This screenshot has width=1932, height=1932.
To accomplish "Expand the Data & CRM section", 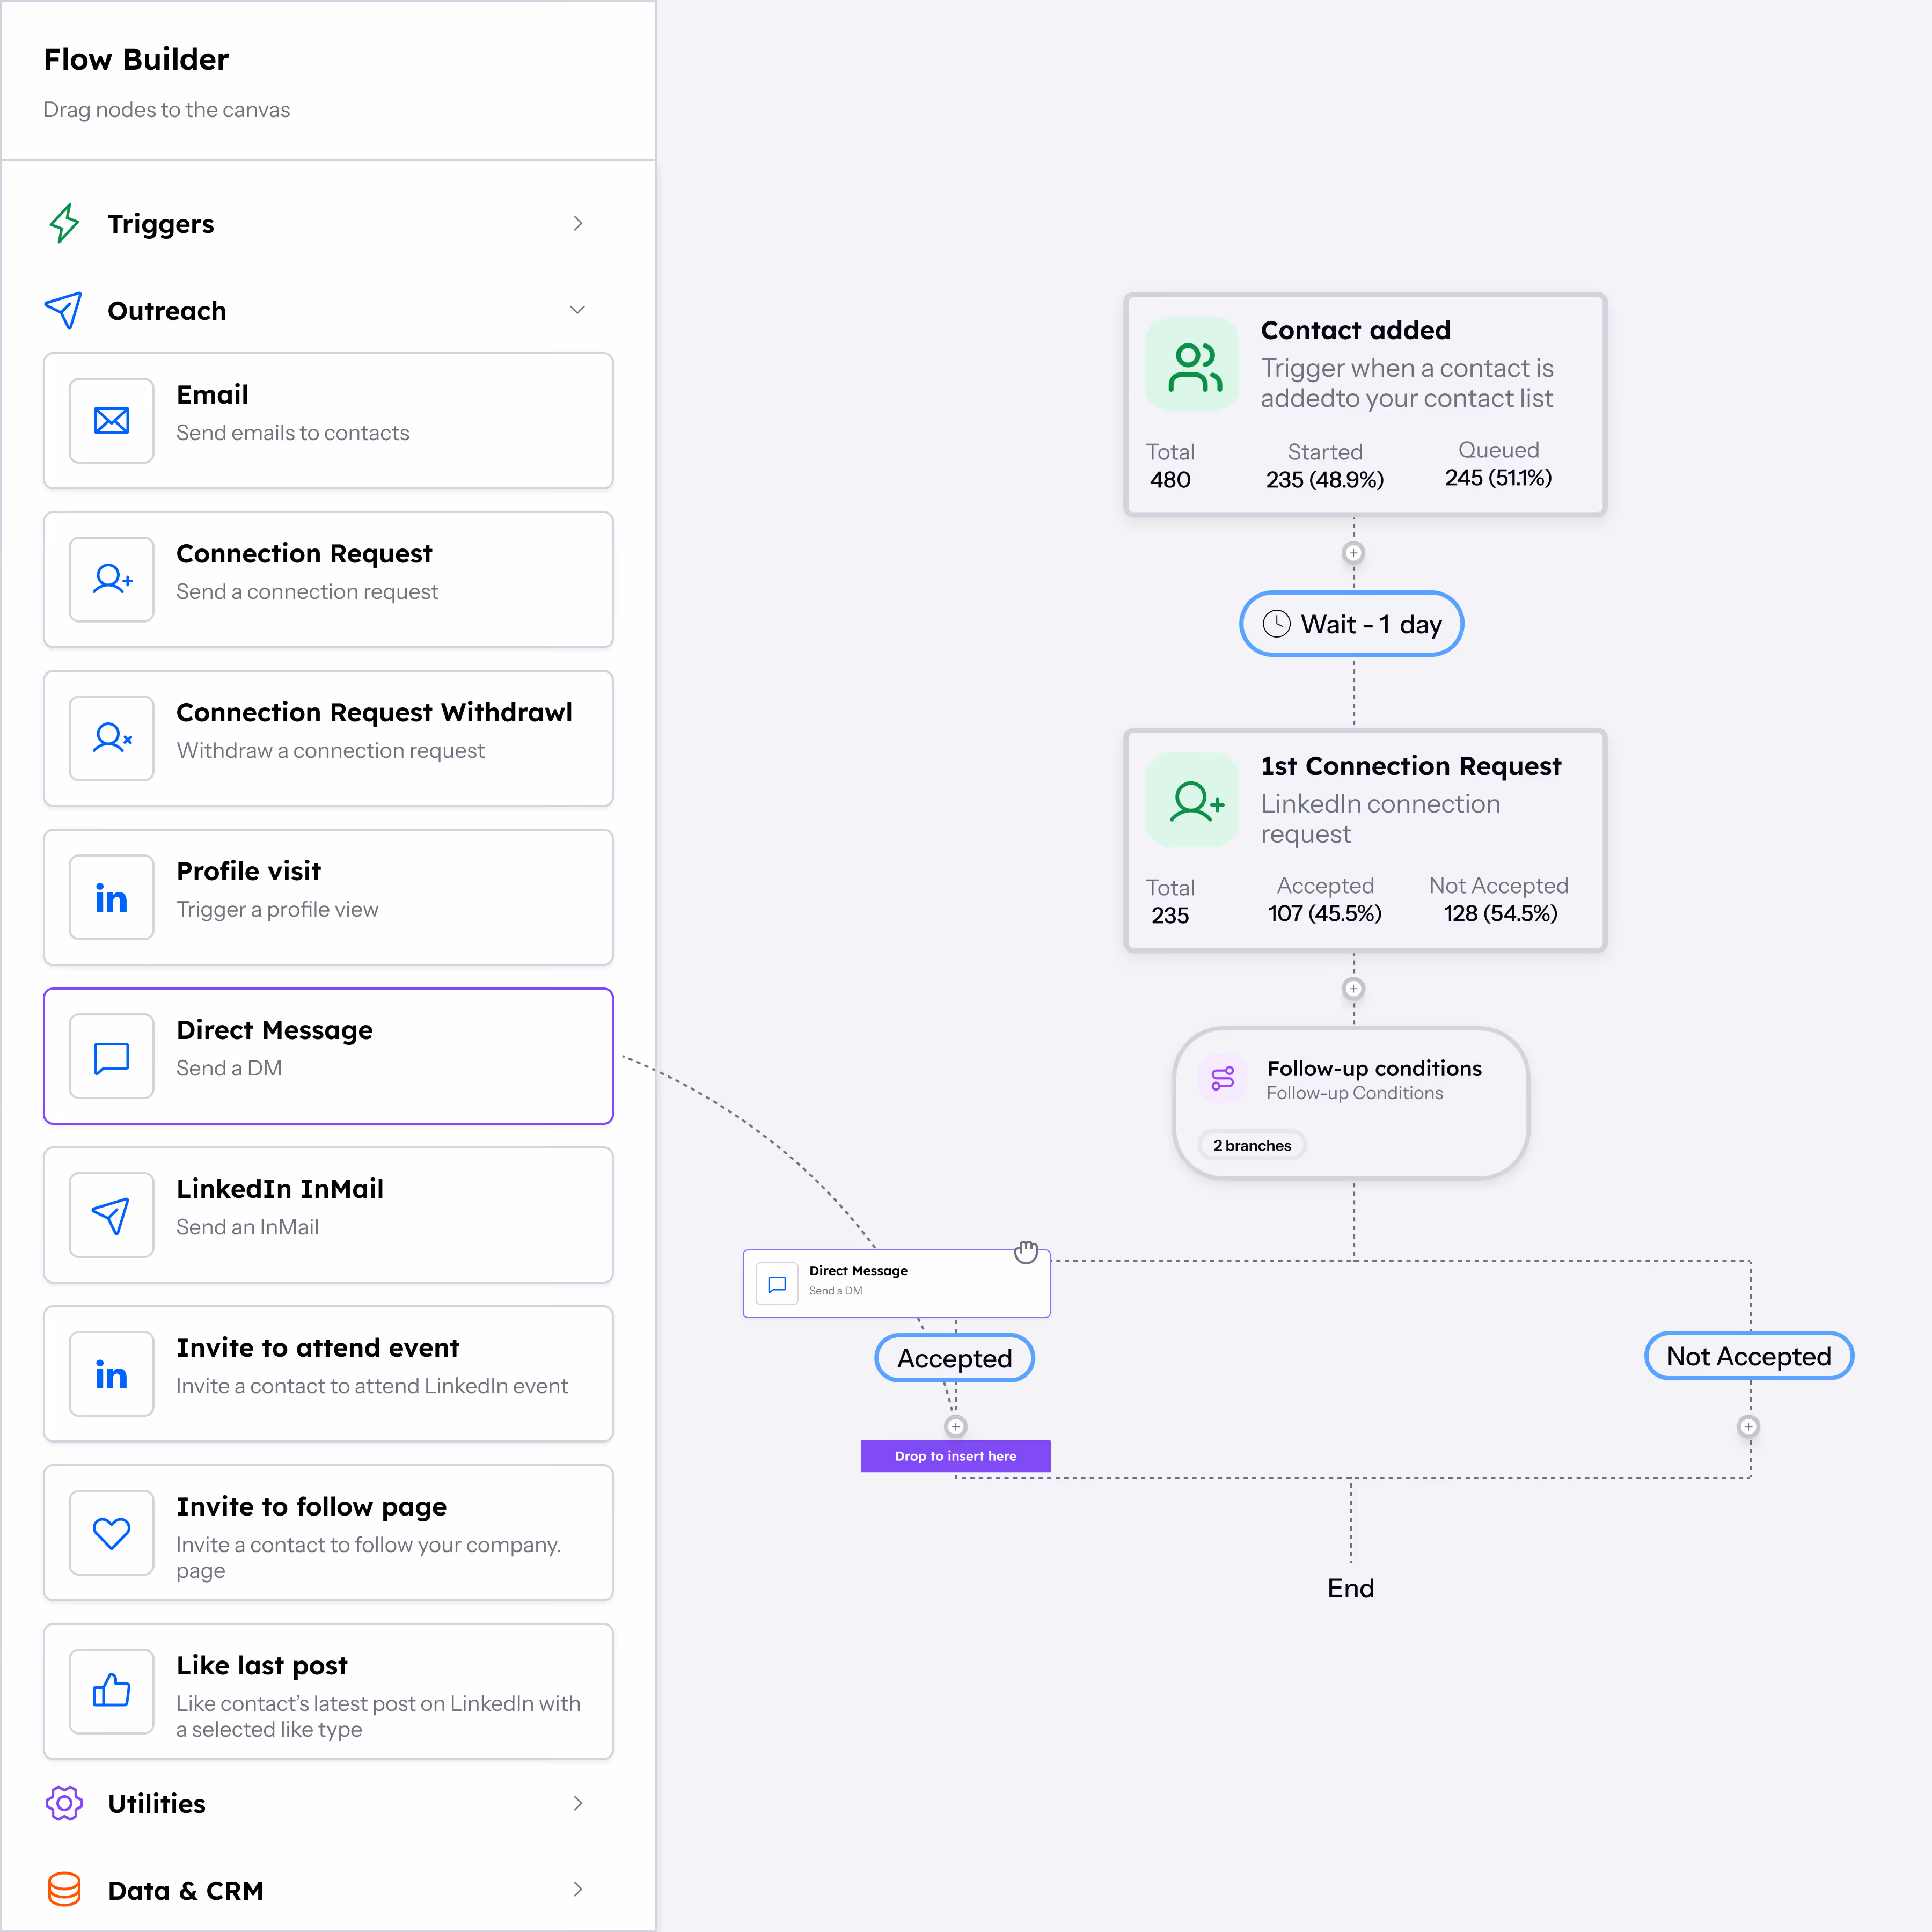I will (577, 1889).
